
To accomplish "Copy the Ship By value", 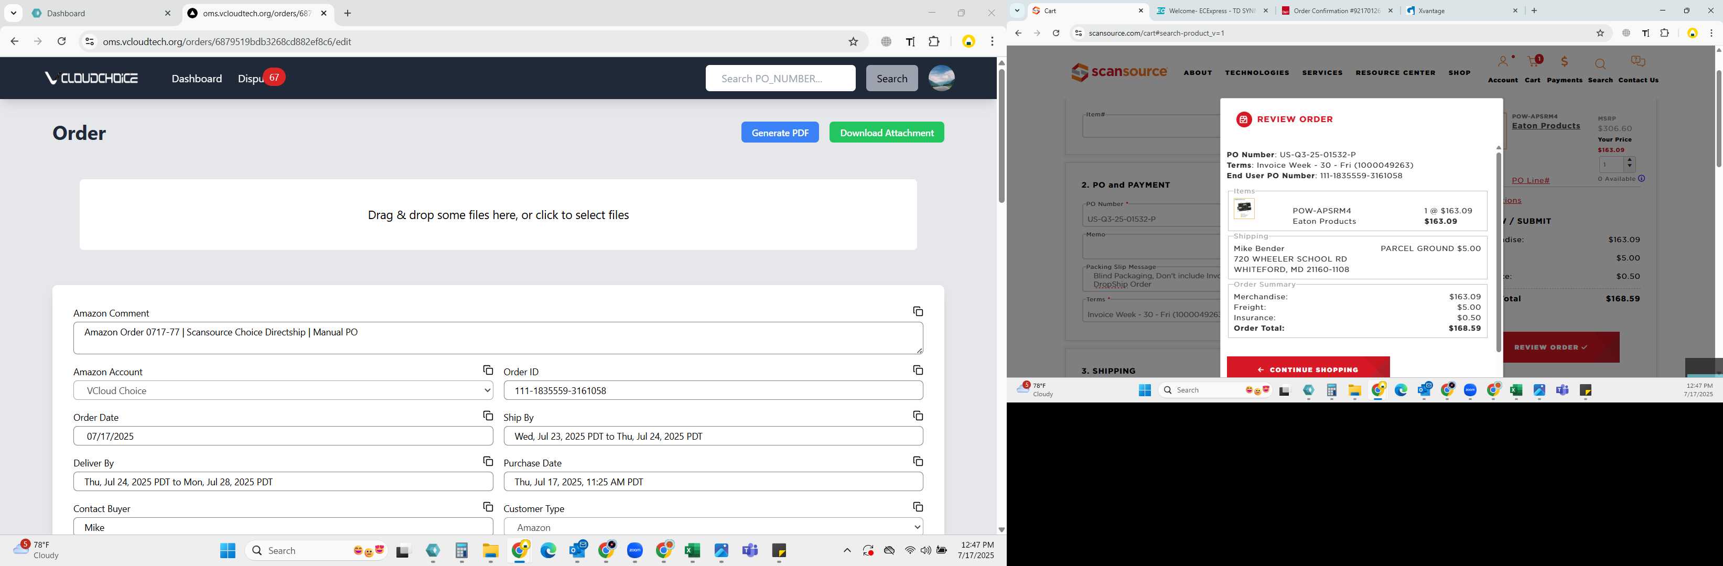I will (x=918, y=416).
